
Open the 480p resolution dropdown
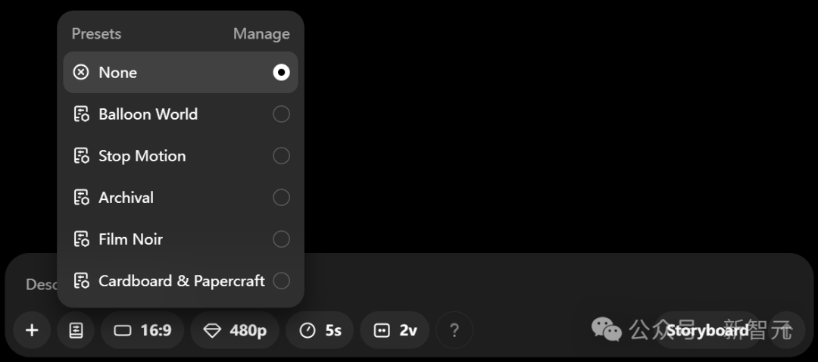coord(235,330)
